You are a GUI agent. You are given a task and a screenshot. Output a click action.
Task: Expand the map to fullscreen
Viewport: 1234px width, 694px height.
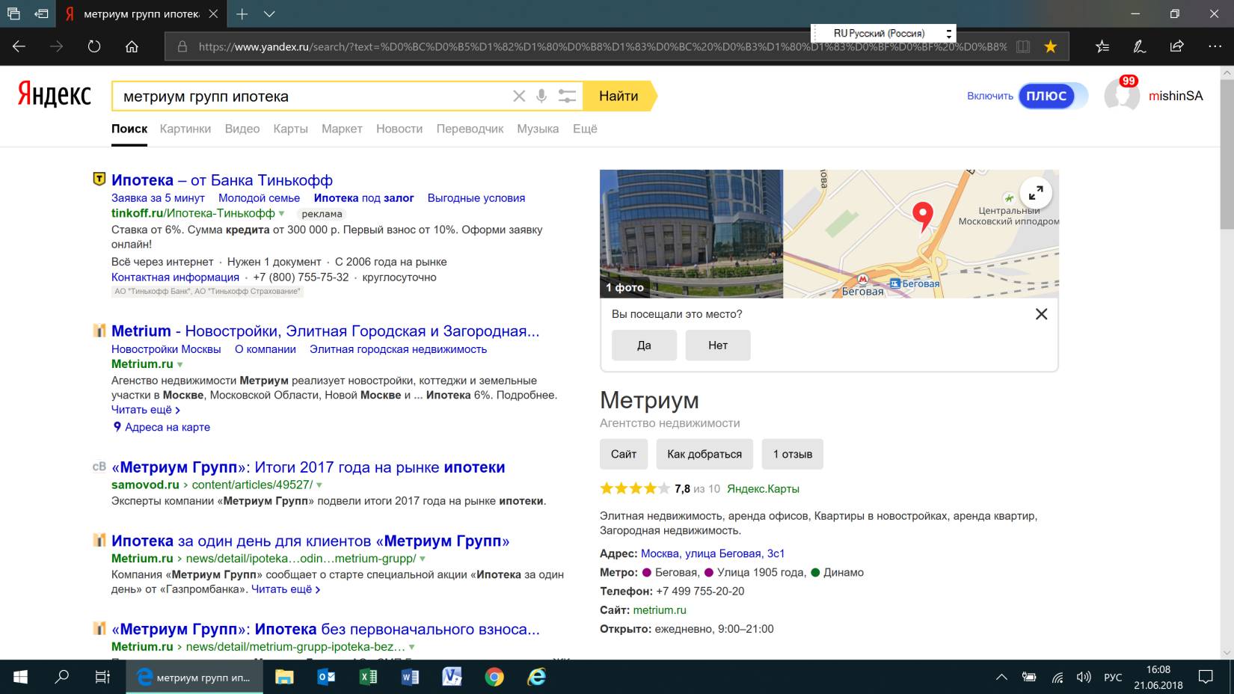pos(1036,193)
